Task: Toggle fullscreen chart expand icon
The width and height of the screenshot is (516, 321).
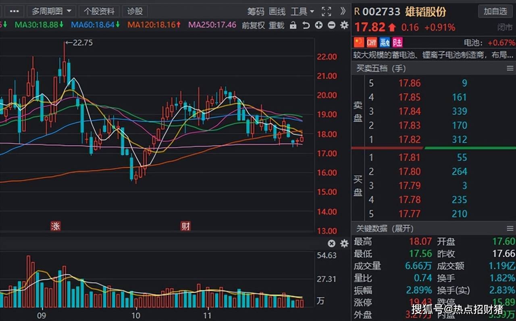Action: tap(326, 11)
